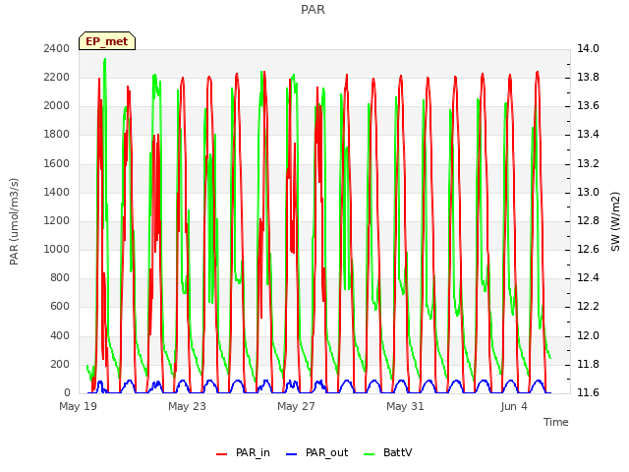
Task: Toggle the PAR_out legend entry
Action: point(316,452)
